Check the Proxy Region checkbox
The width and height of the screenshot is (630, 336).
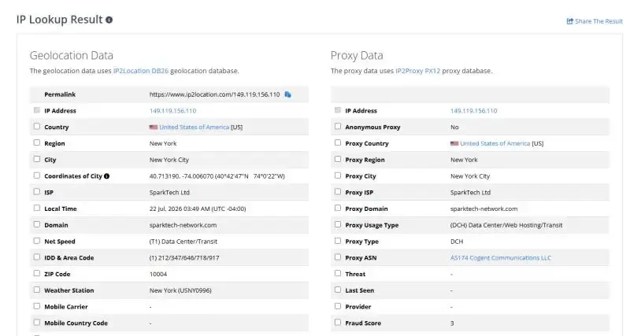pos(338,159)
